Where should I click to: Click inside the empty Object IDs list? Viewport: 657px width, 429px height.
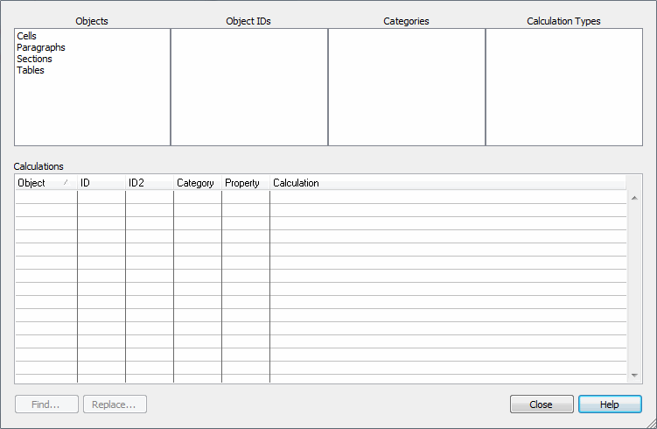pos(248,87)
